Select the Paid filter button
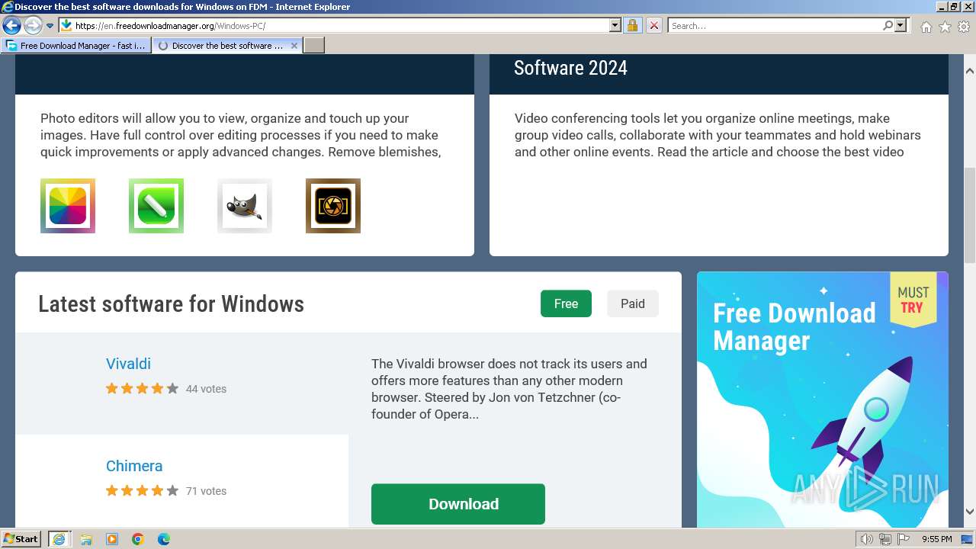Viewport: 976px width, 549px height. tap(633, 303)
